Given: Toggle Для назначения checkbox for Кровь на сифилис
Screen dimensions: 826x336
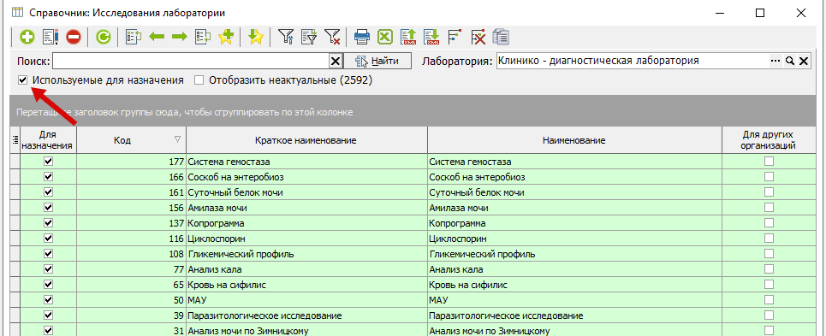Looking at the screenshot, I should click(49, 285).
